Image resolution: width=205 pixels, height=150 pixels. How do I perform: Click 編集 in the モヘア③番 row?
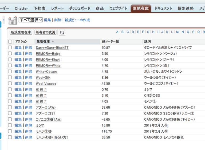tap(18, 131)
